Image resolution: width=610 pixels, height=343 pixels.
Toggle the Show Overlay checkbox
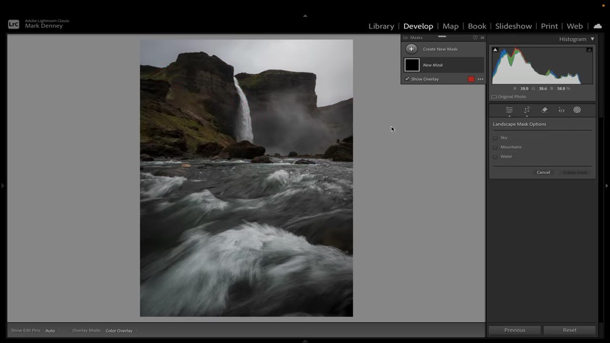pyautogui.click(x=407, y=79)
